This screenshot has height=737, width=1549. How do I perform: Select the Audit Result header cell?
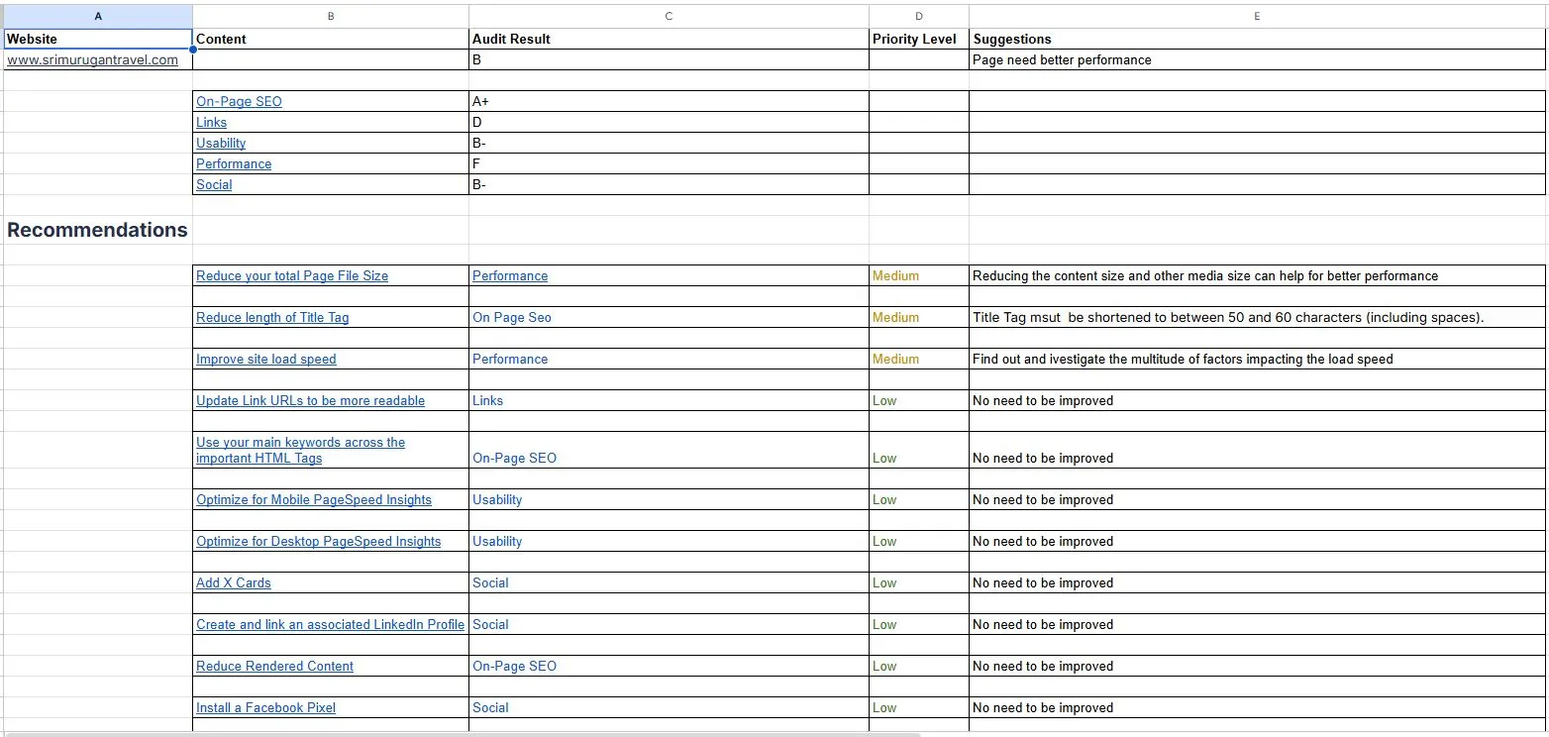pos(670,39)
